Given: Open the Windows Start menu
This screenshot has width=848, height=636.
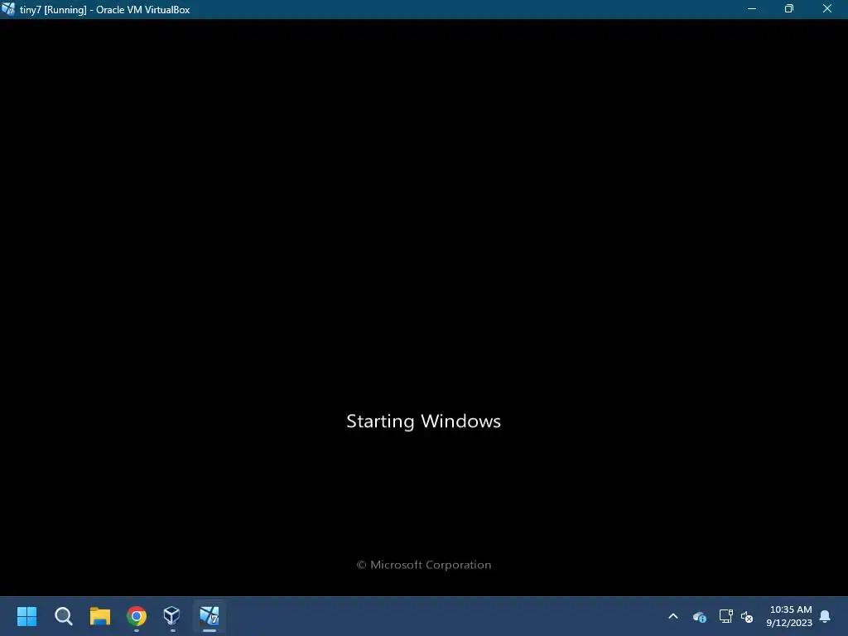Looking at the screenshot, I should pos(26,616).
